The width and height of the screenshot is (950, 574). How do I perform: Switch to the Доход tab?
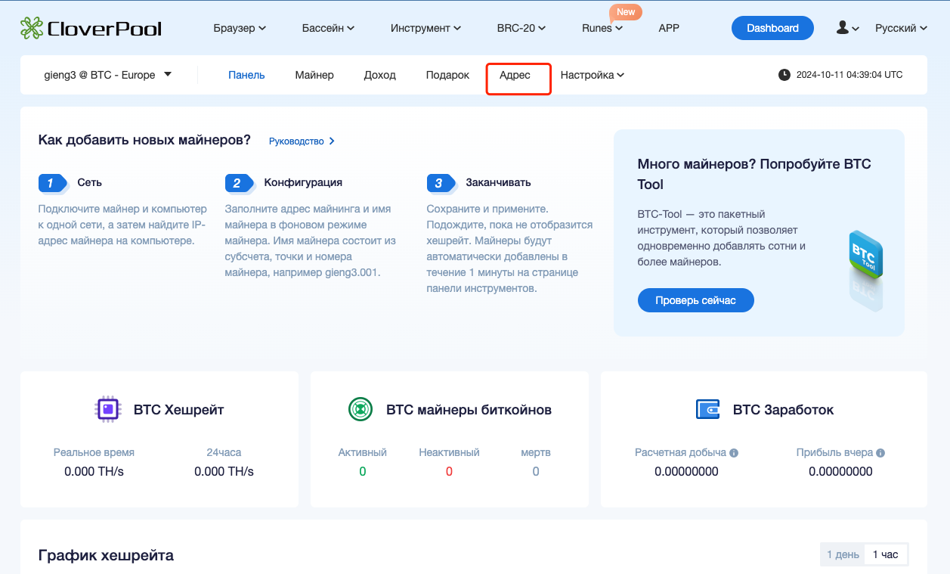coord(379,75)
